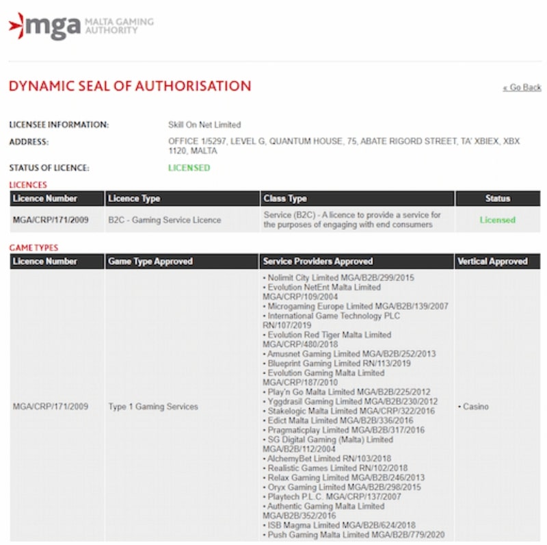Click the green Licensed status cell

[498, 220]
